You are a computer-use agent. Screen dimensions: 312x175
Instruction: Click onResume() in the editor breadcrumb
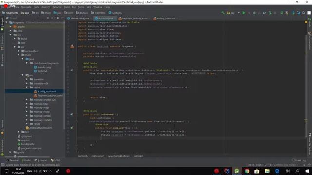click(x=97, y=156)
